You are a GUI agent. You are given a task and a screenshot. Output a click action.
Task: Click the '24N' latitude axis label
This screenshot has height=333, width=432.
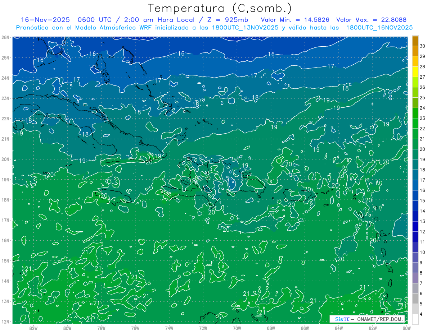click(x=5, y=78)
